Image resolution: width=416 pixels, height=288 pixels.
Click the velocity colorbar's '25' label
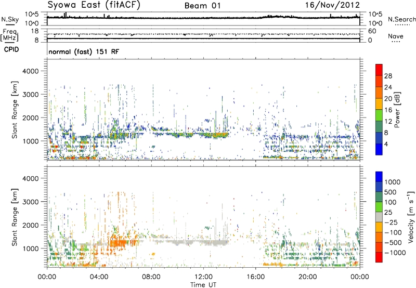388,213
